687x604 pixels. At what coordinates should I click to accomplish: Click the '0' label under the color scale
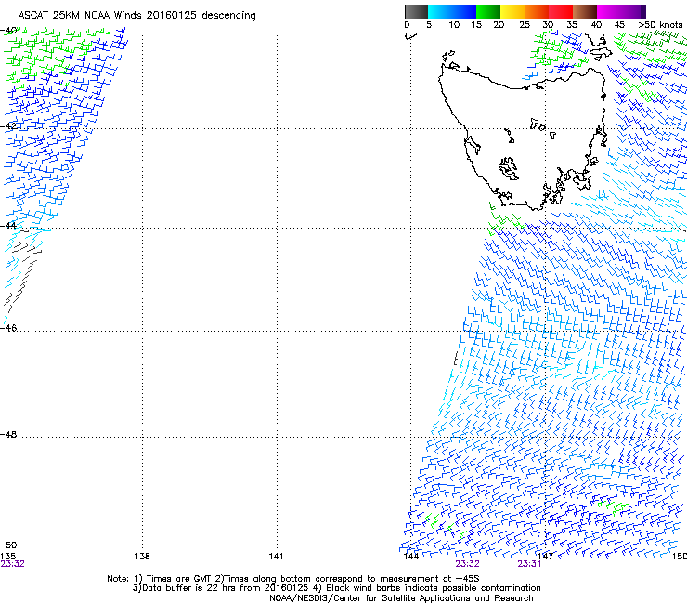407,25
